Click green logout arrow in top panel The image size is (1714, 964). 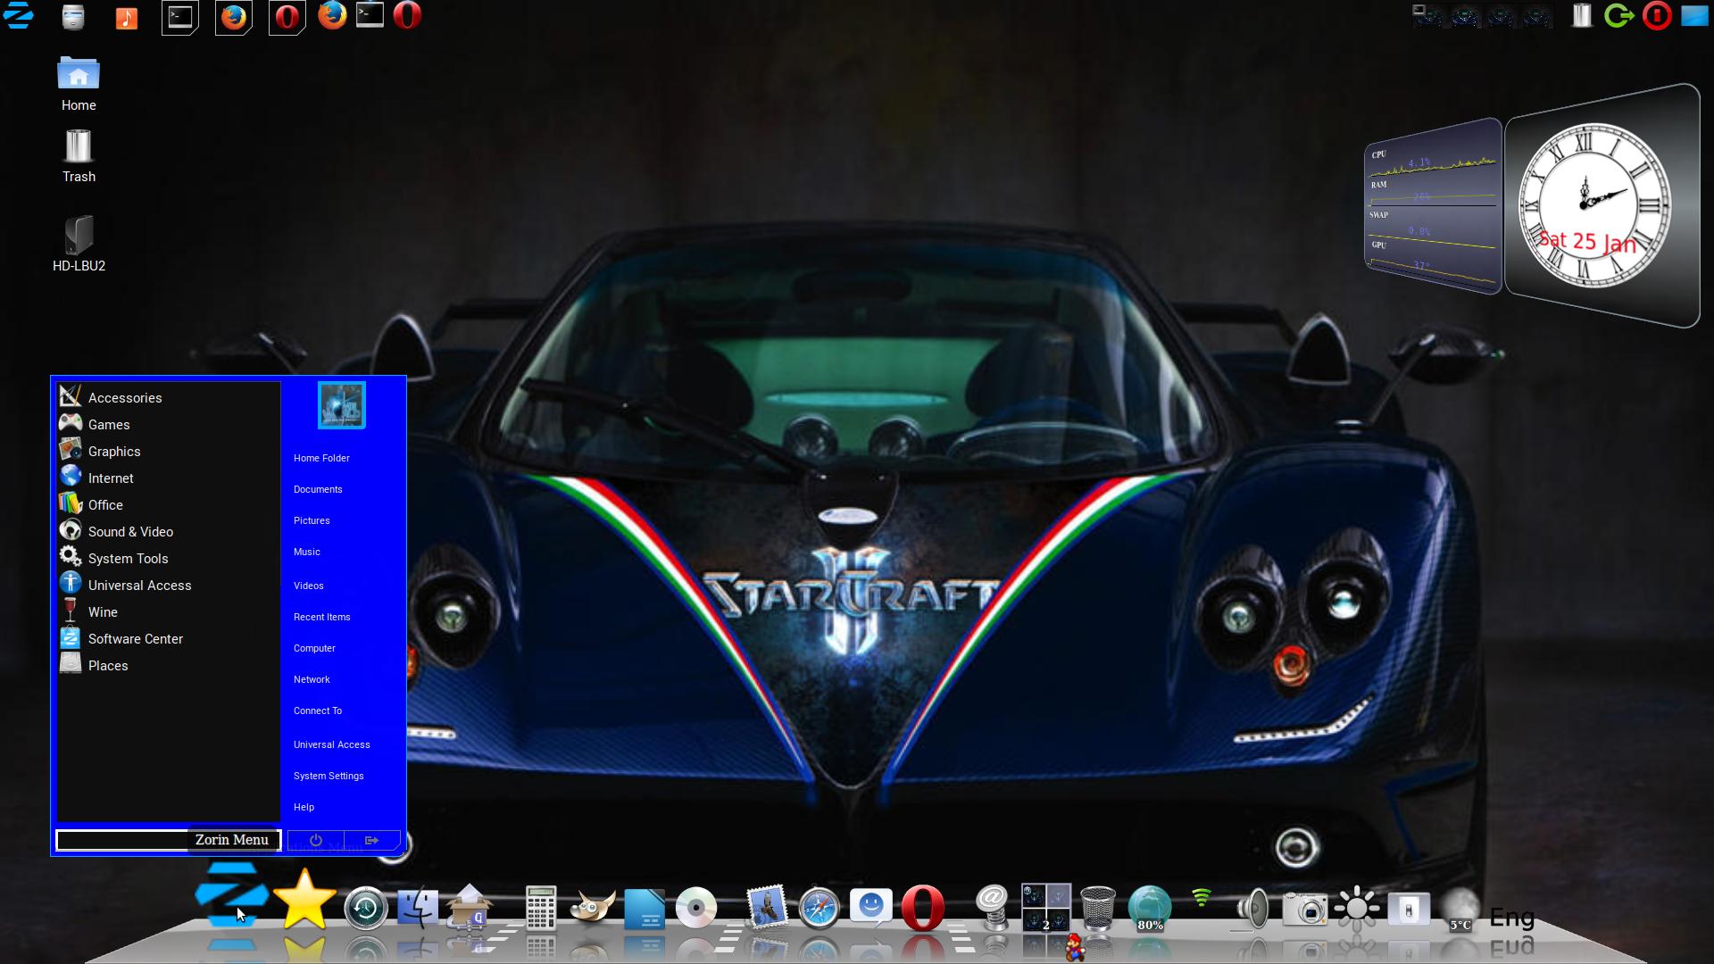pos(1618,16)
